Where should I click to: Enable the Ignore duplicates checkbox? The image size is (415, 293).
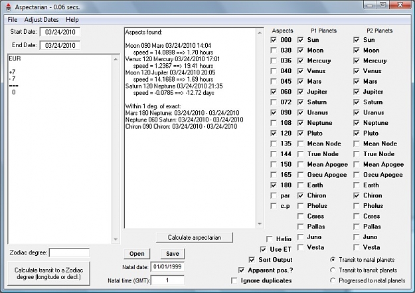pyautogui.click(x=234, y=280)
